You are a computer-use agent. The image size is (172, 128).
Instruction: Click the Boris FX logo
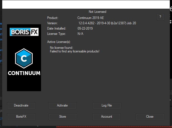(x=24, y=32)
